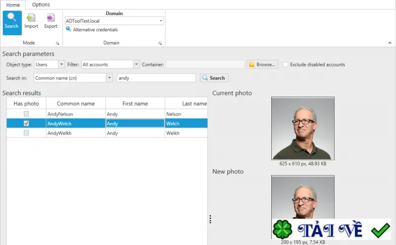
Task: Toggle Has photo checkbox for AndyWelch
Action: pos(26,123)
